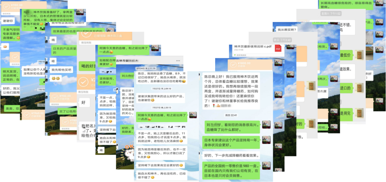Select green message 坚持服用
The width and height of the screenshot is (386, 182).
(x=107, y=81)
